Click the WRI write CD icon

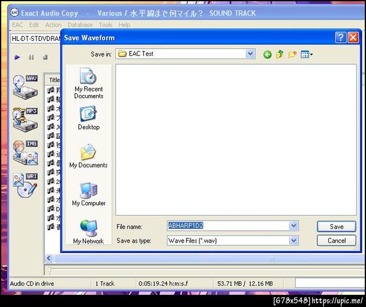[25, 185]
